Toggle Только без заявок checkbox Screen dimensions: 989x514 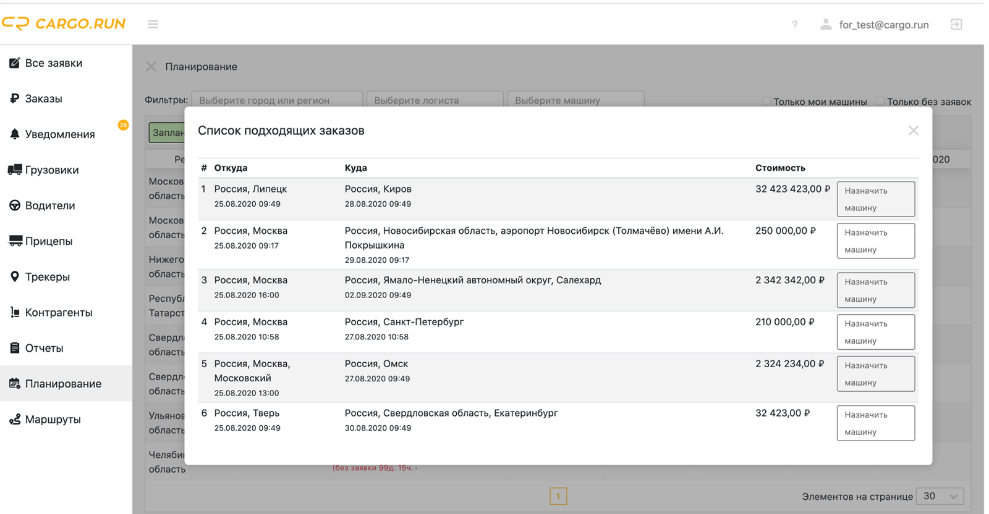point(880,101)
